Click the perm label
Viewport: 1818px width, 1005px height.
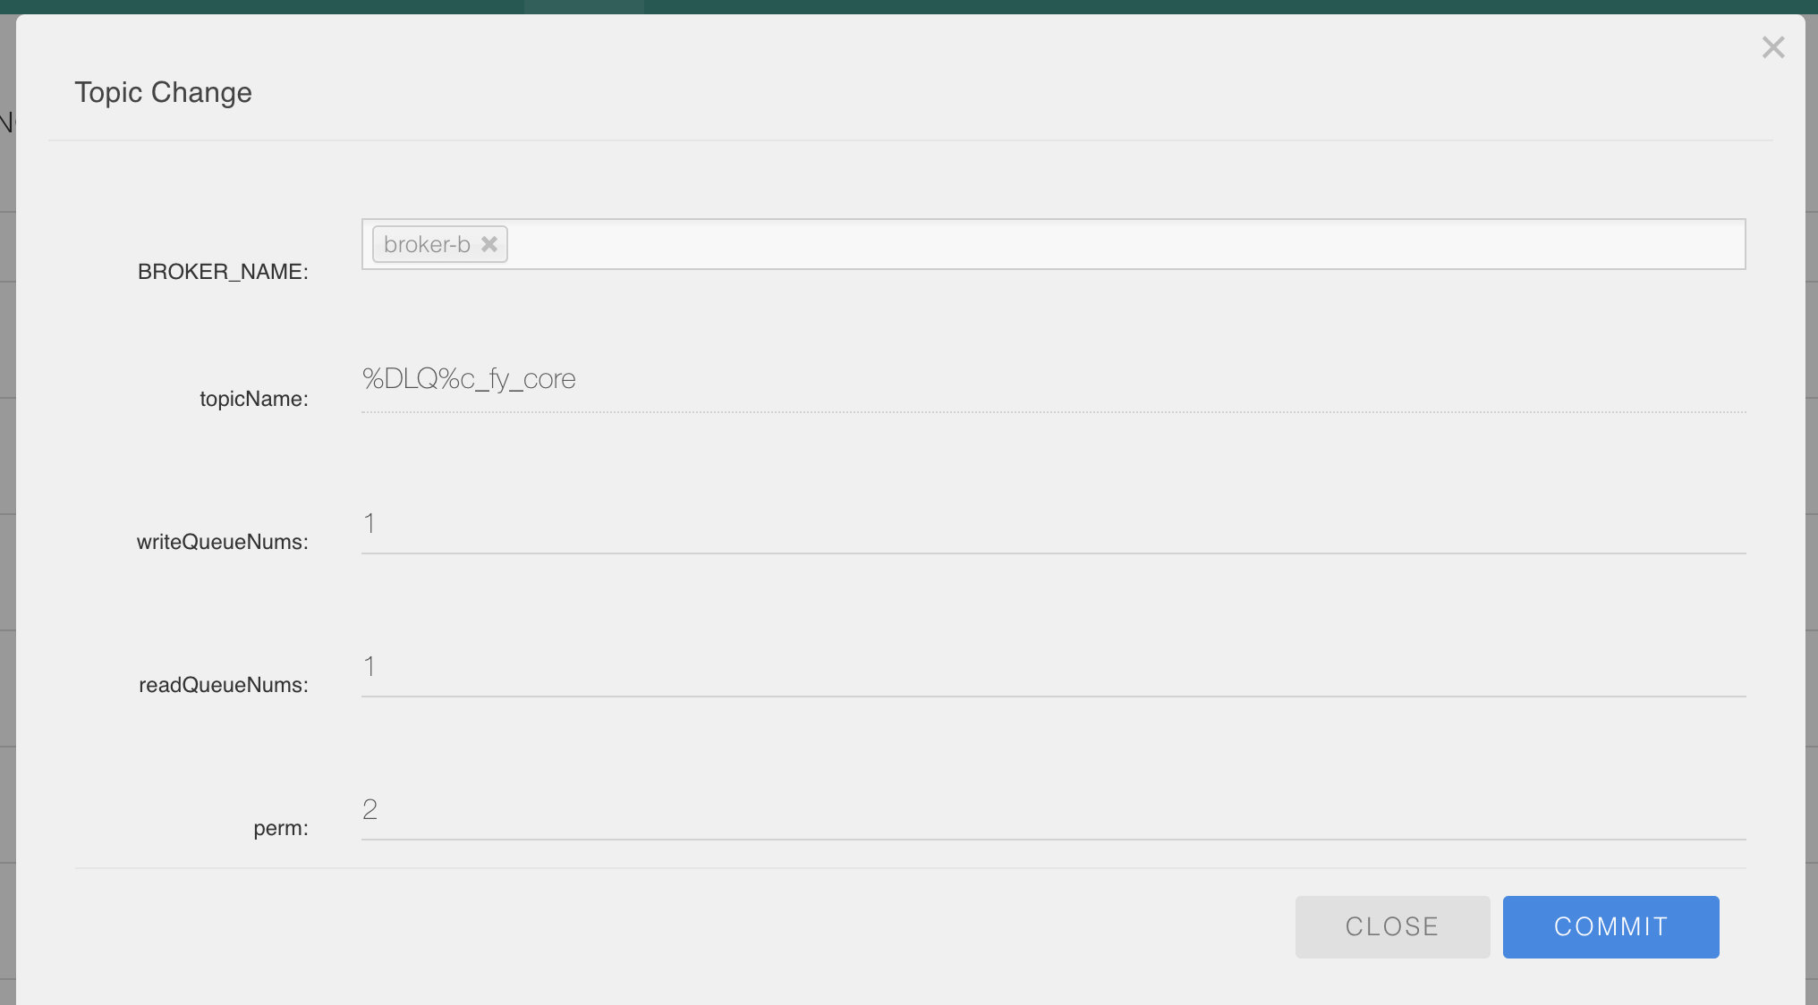pyautogui.click(x=281, y=828)
